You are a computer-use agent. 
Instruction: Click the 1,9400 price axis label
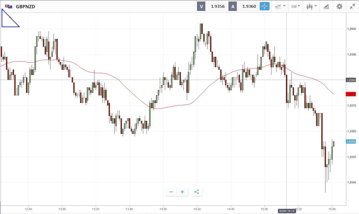click(x=351, y=29)
